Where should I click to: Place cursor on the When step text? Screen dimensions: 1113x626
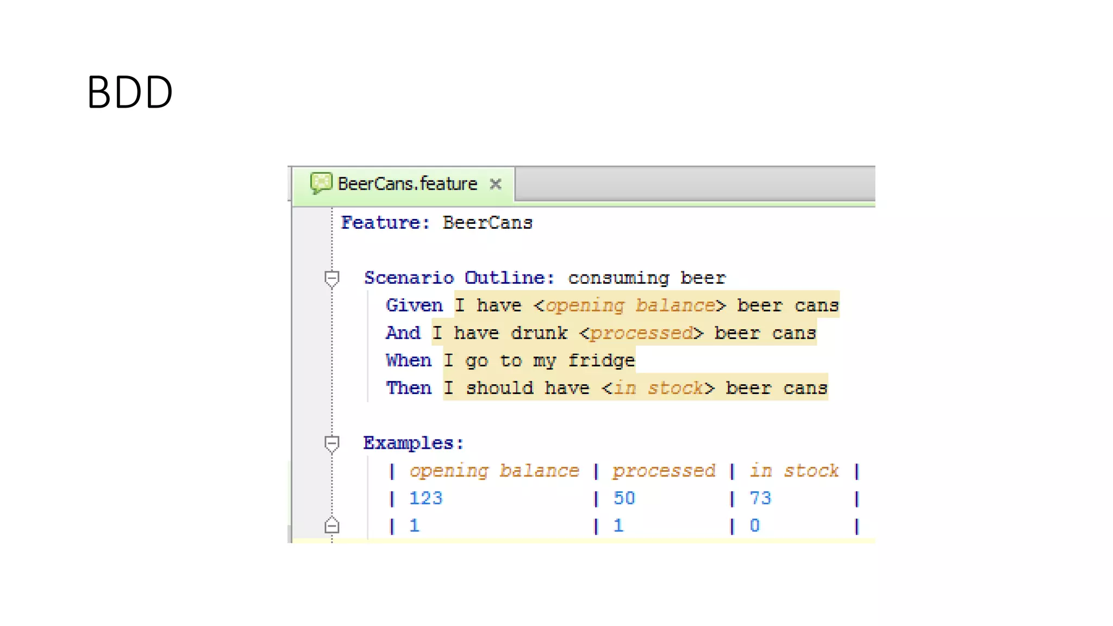pos(539,361)
